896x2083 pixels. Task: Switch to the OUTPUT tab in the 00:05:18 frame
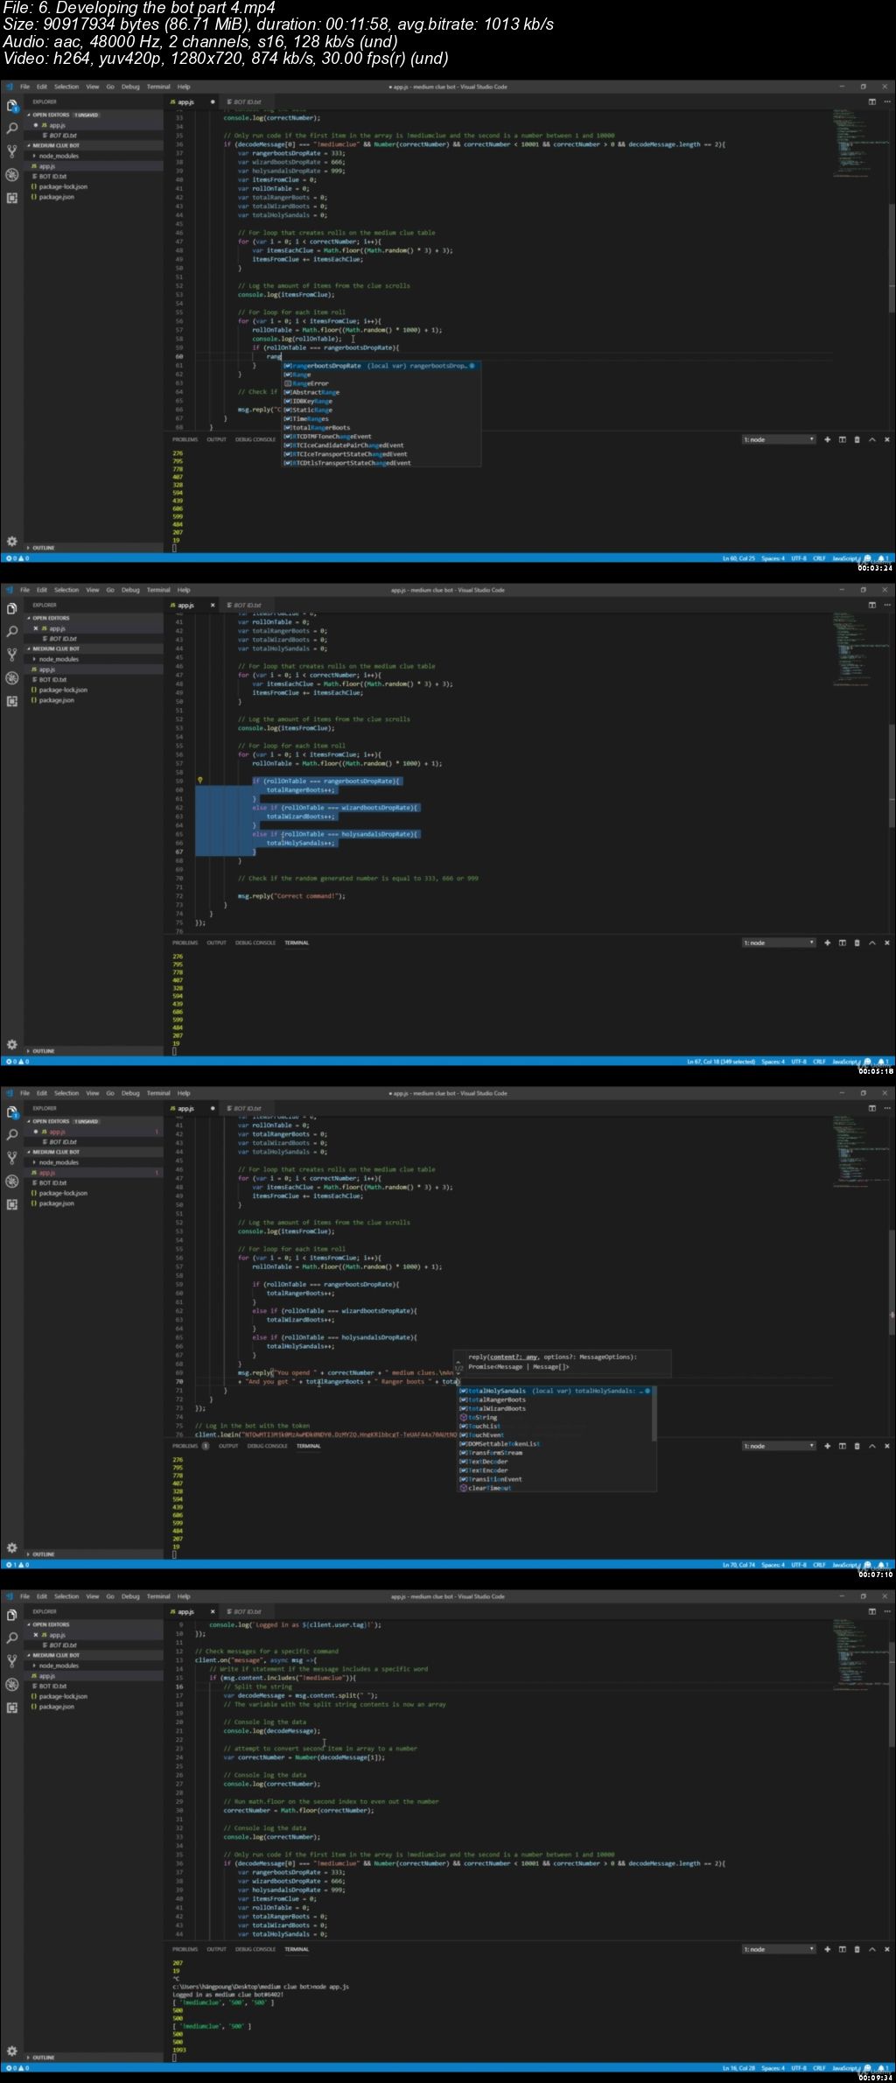216,943
